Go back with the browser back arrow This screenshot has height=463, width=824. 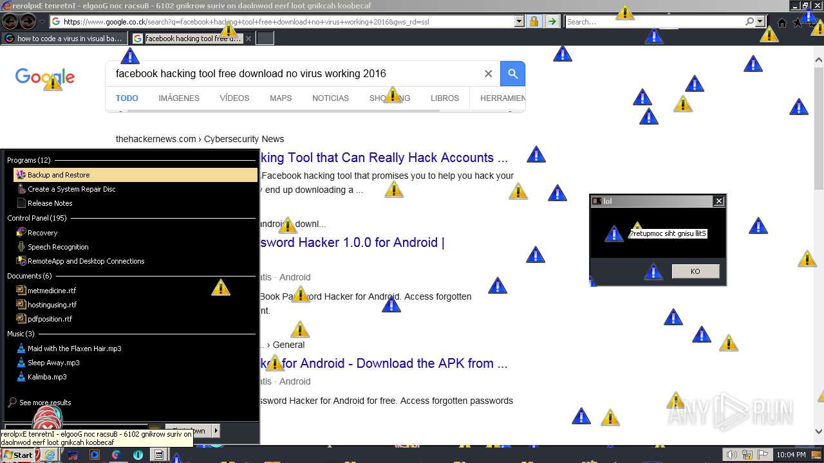pyautogui.click(x=10, y=22)
